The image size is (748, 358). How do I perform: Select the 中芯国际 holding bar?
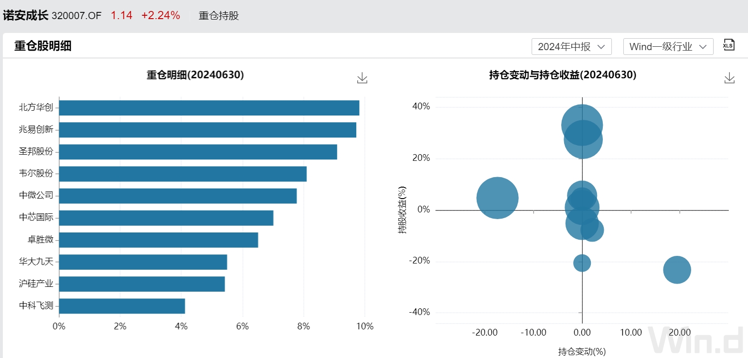click(x=166, y=217)
